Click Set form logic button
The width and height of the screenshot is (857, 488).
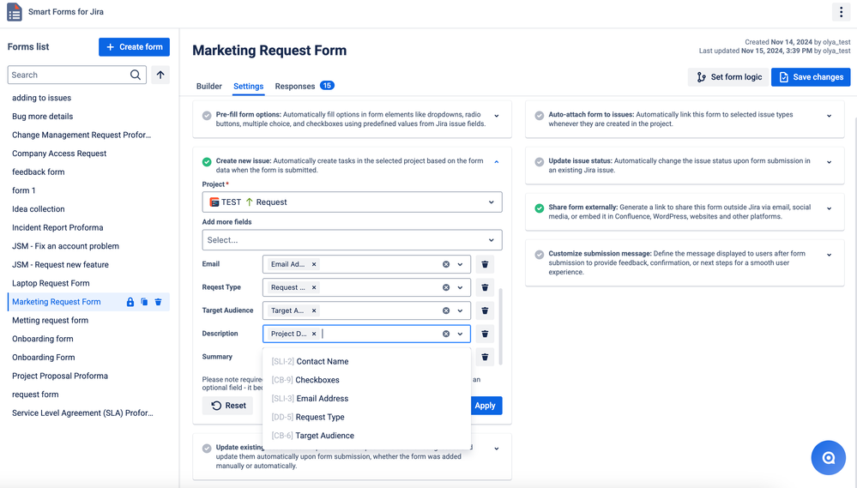pos(728,77)
